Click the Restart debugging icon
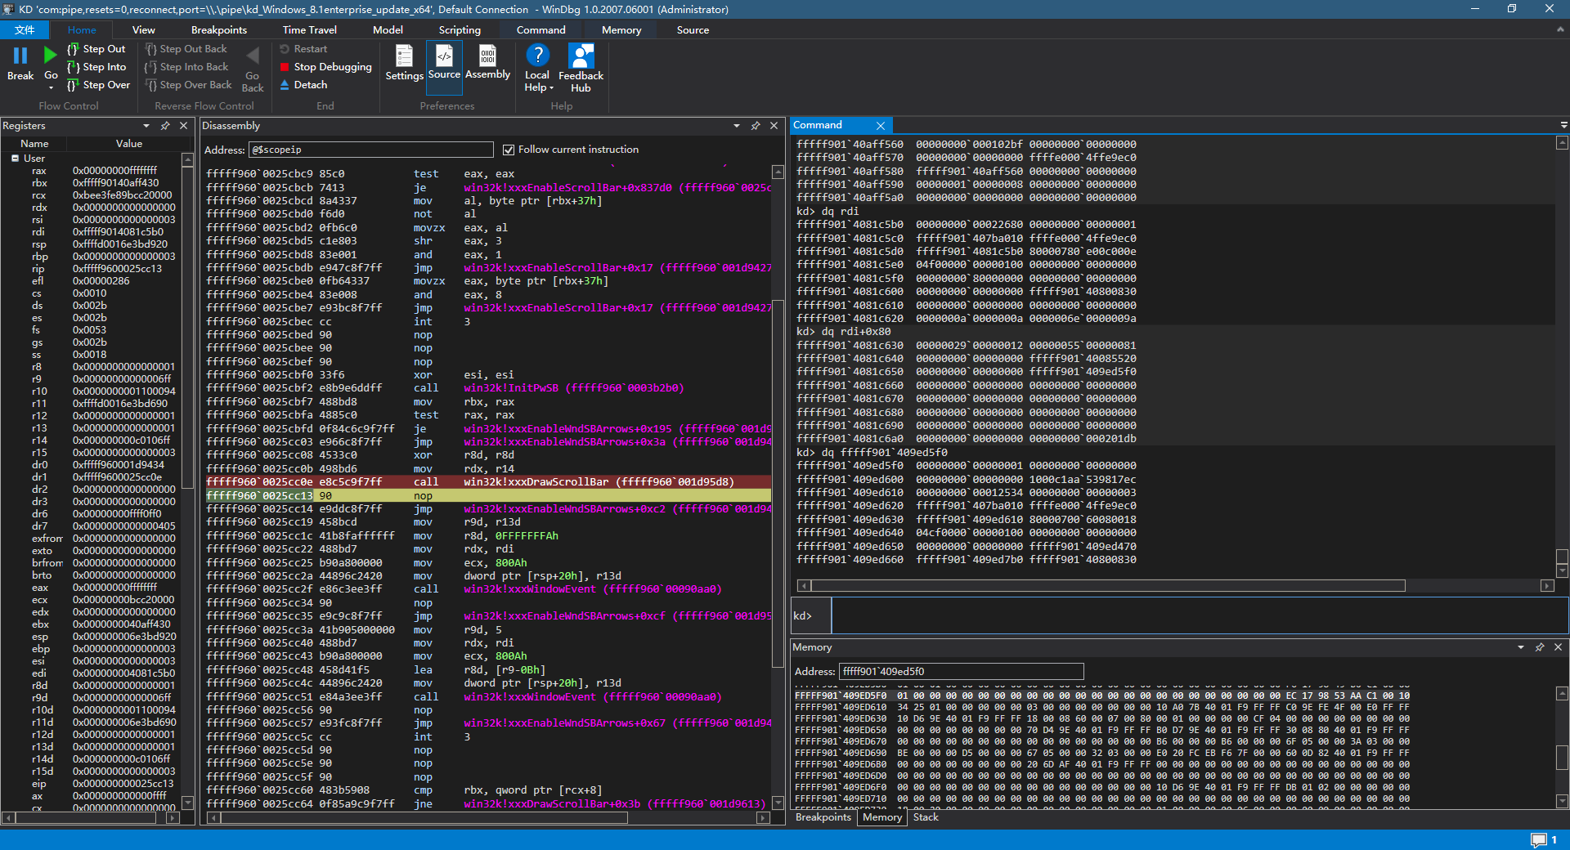Screen dimensions: 1570x850 pos(285,49)
